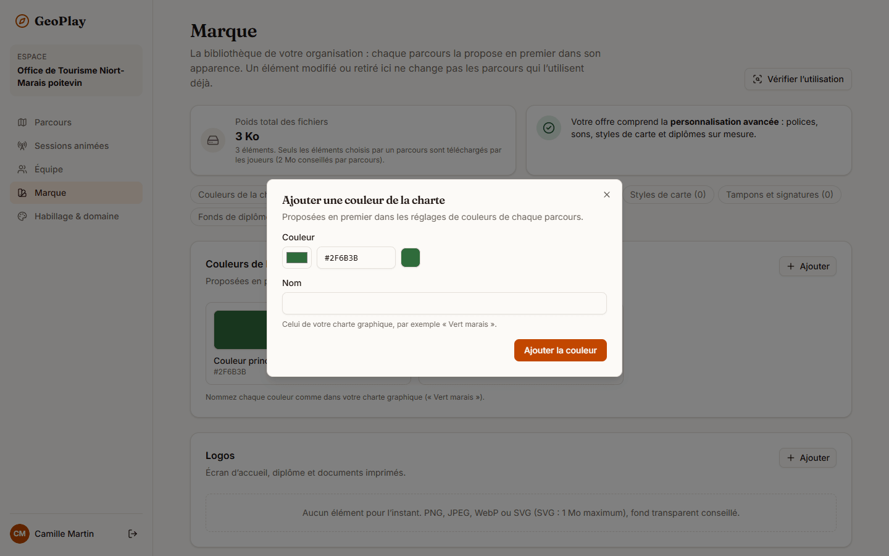Viewport: 889px width, 556px height.
Task: Click the "Logos" section heading
Action: pyautogui.click(x=220, y=455)
